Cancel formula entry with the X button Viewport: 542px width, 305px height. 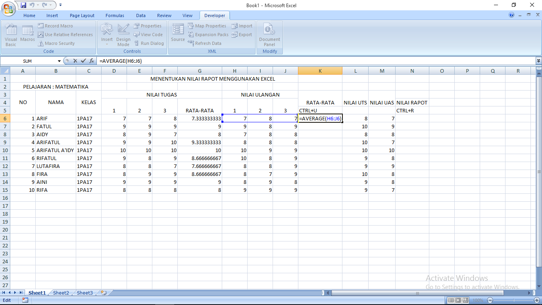[75, 61]
